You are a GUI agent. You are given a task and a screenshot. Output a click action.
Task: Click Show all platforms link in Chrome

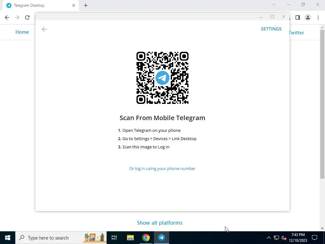(160, 223)
